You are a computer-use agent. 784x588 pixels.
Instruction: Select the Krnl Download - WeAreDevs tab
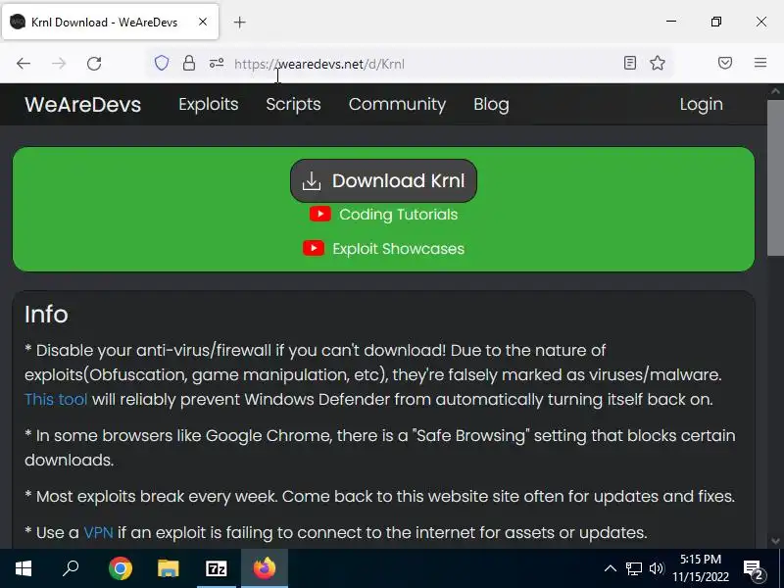(111, 22)
